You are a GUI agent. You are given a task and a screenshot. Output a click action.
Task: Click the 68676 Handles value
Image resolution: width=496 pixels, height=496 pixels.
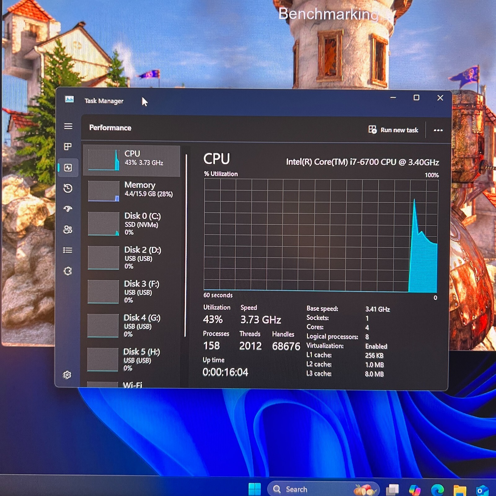point(286,346)
